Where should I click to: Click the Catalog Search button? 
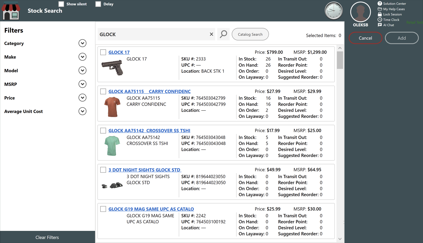pos(250,34)
